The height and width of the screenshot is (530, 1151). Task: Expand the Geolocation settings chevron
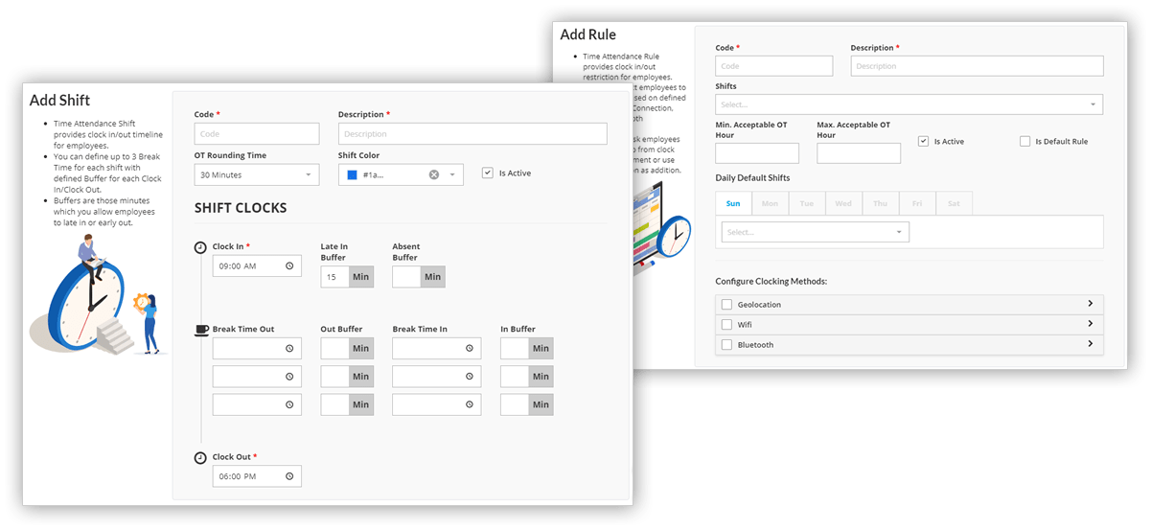coord(1090,304)
